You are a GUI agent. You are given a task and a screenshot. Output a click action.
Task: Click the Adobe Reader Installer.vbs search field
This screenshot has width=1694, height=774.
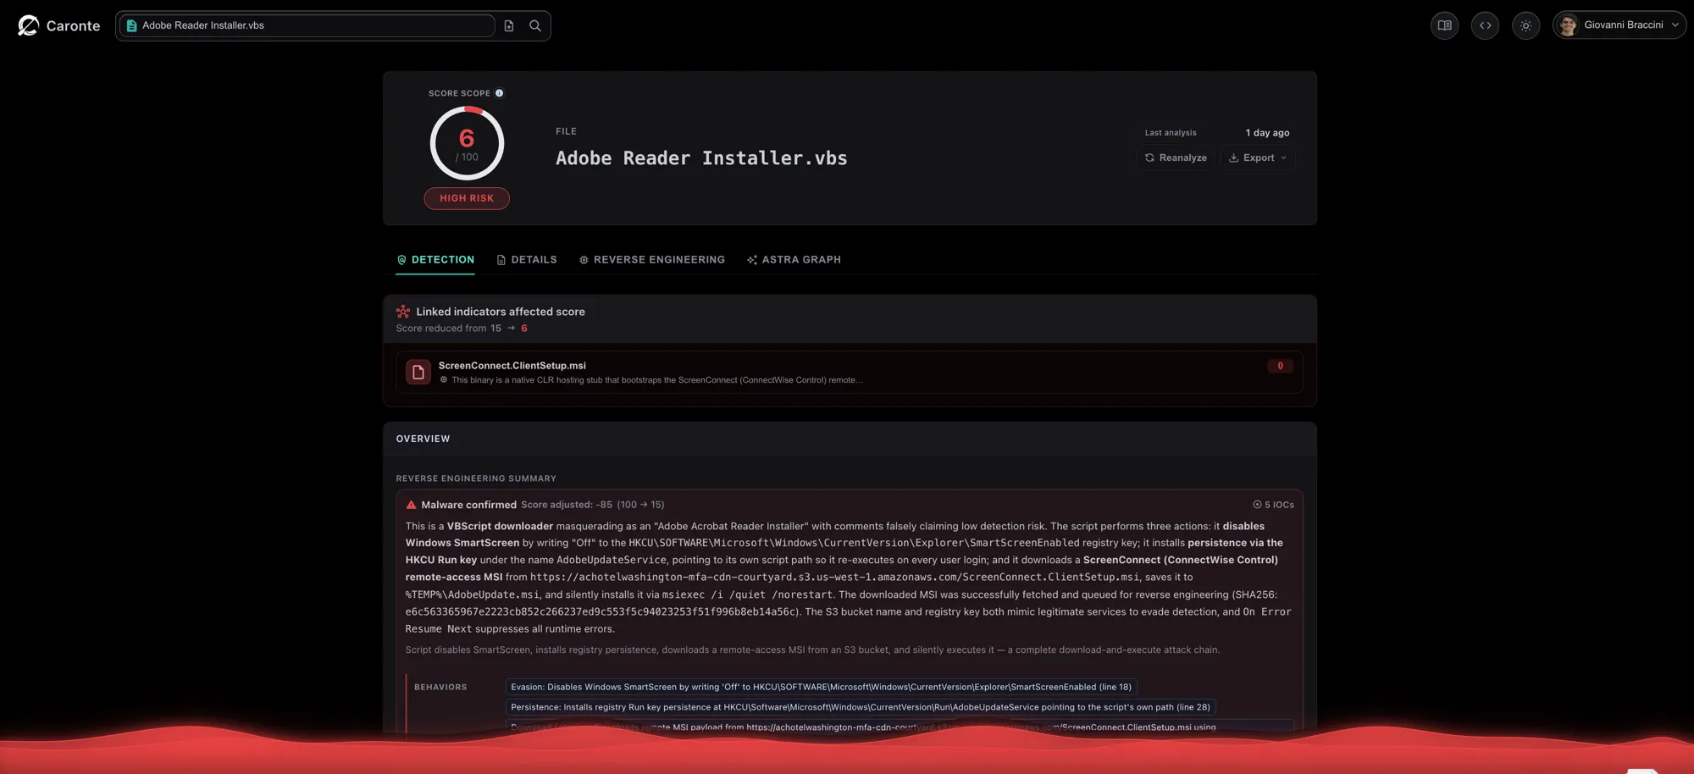[x=307, y=25]
